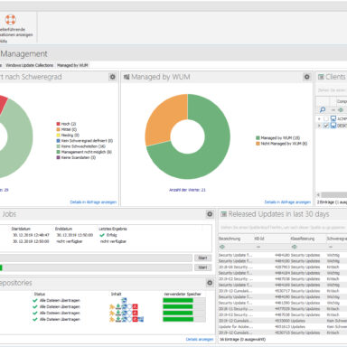Select update row with KB 4530717
This screenshot has height=347, width=347.
tap(283, 291)
